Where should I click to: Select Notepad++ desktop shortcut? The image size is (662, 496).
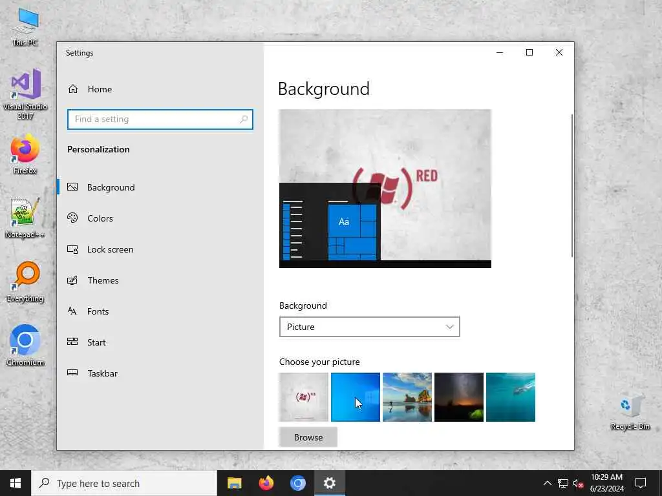point(25,218)
